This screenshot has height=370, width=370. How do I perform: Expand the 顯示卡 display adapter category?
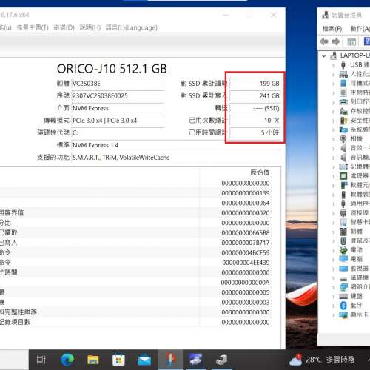[x=334, y=315]
